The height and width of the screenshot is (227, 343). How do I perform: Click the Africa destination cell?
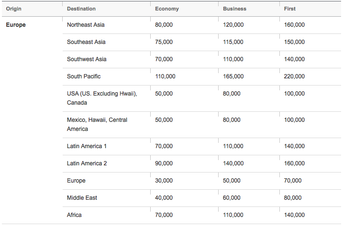[x=74, y=215]
